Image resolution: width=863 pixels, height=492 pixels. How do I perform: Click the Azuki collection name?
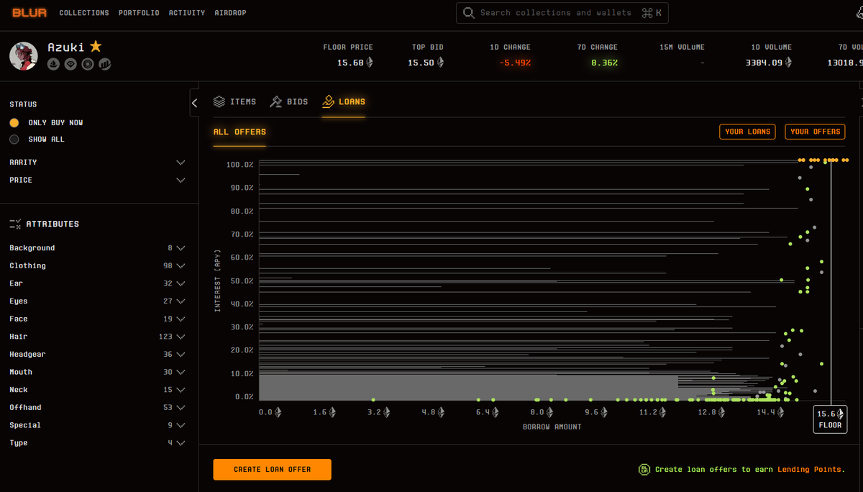coord(66,47)
